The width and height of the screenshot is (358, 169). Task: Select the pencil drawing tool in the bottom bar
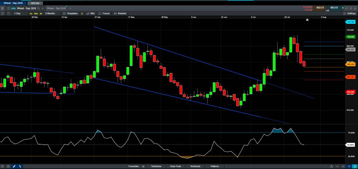[x=14, y=166]
